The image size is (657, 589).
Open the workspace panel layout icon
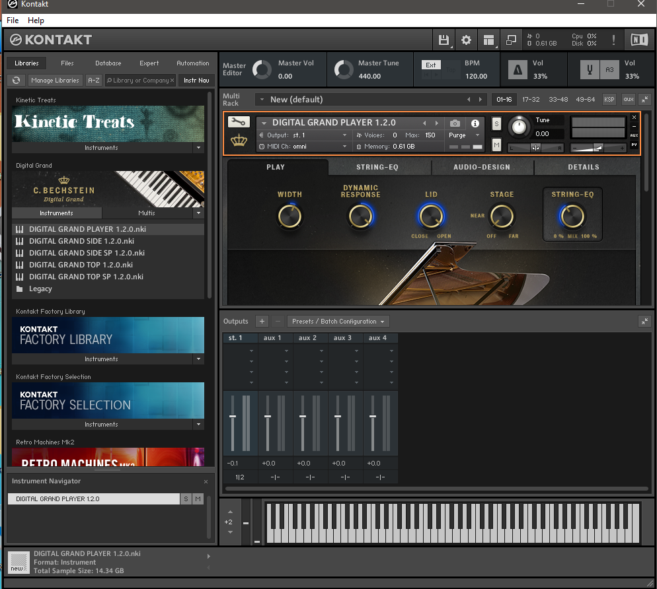488,40
